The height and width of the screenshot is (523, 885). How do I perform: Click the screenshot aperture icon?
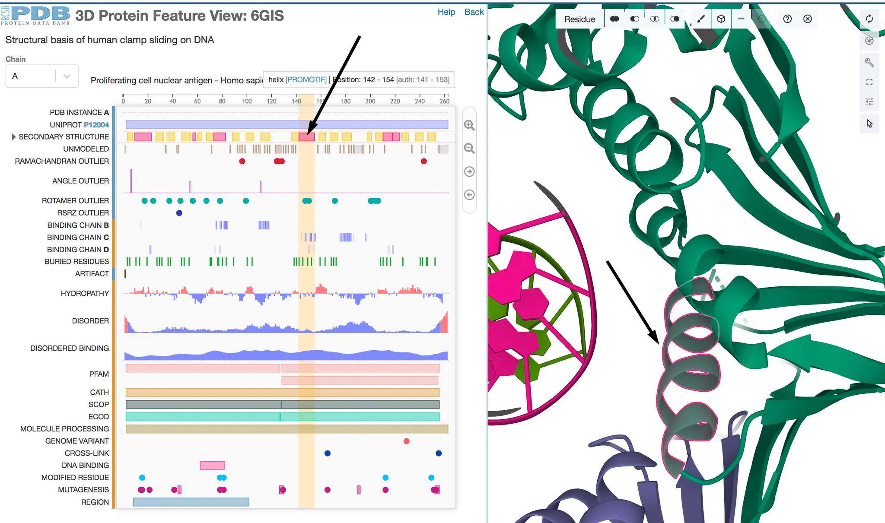point(869,41)
